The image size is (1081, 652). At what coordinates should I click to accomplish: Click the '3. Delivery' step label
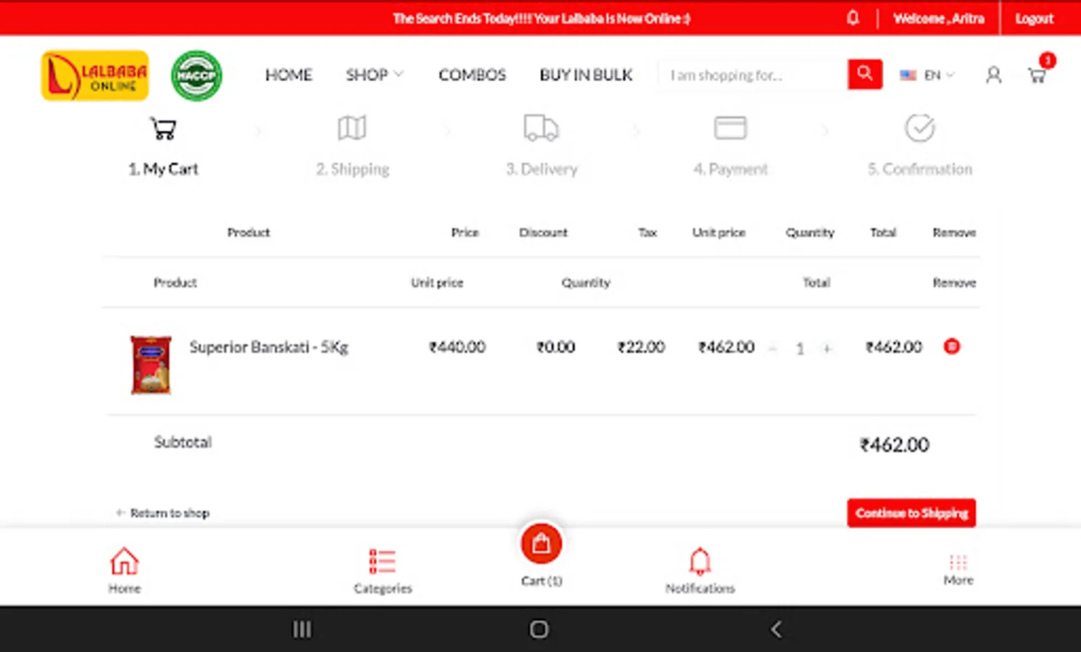pos(542,169)
